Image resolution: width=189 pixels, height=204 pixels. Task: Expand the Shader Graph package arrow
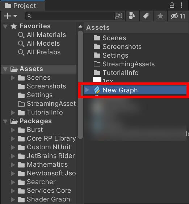tap(13, 200)
